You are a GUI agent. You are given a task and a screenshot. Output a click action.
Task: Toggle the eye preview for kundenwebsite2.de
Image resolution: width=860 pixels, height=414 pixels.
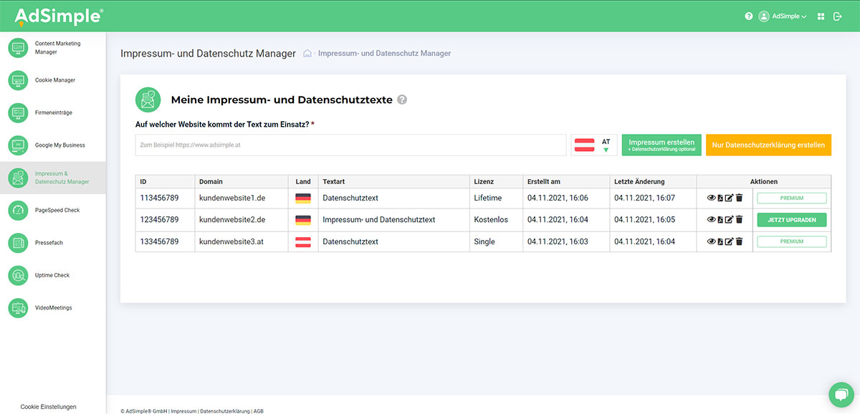point(710,219)
